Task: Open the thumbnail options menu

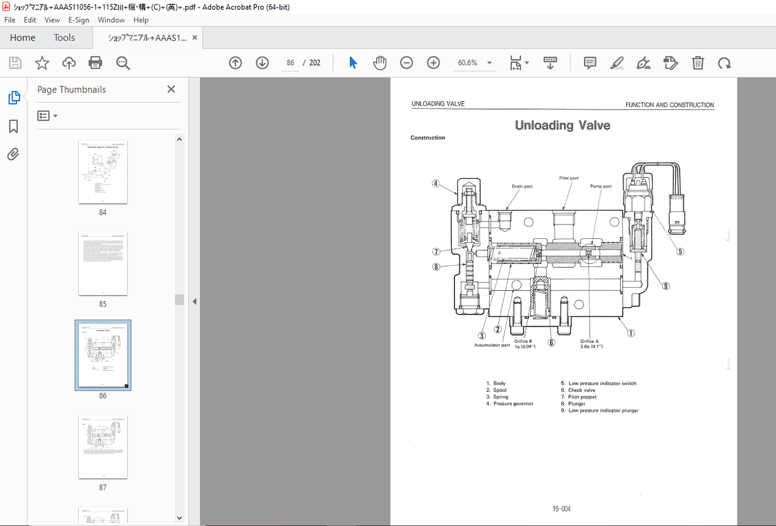Action: (47, 115)
